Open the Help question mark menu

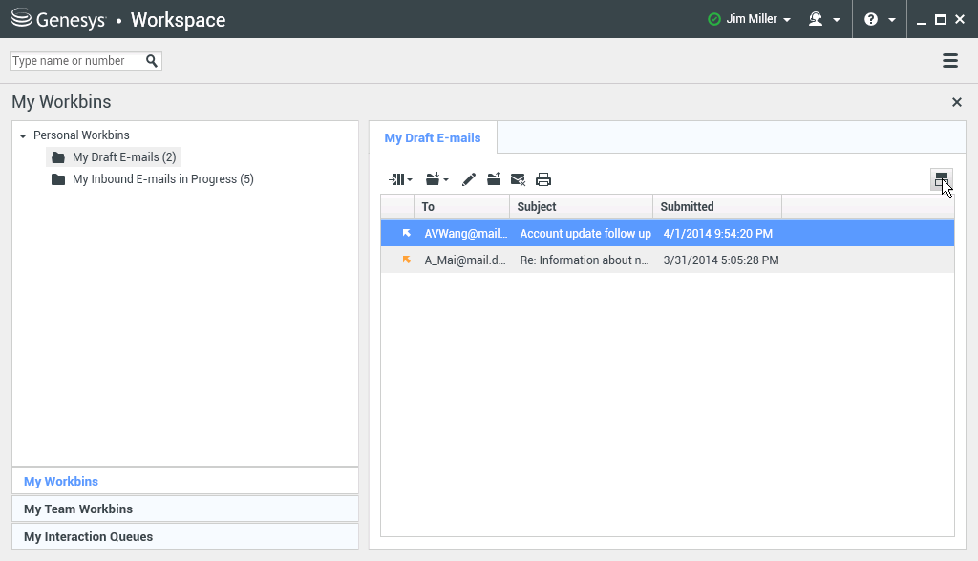tap(879, 19)
